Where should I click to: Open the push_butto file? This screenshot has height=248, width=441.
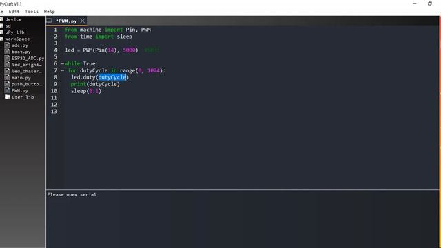point(27,84)
